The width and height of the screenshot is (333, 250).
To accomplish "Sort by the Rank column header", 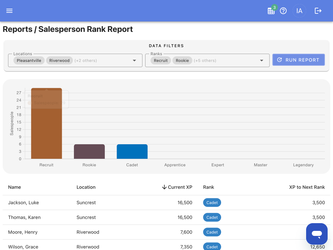I will point(209,187).
